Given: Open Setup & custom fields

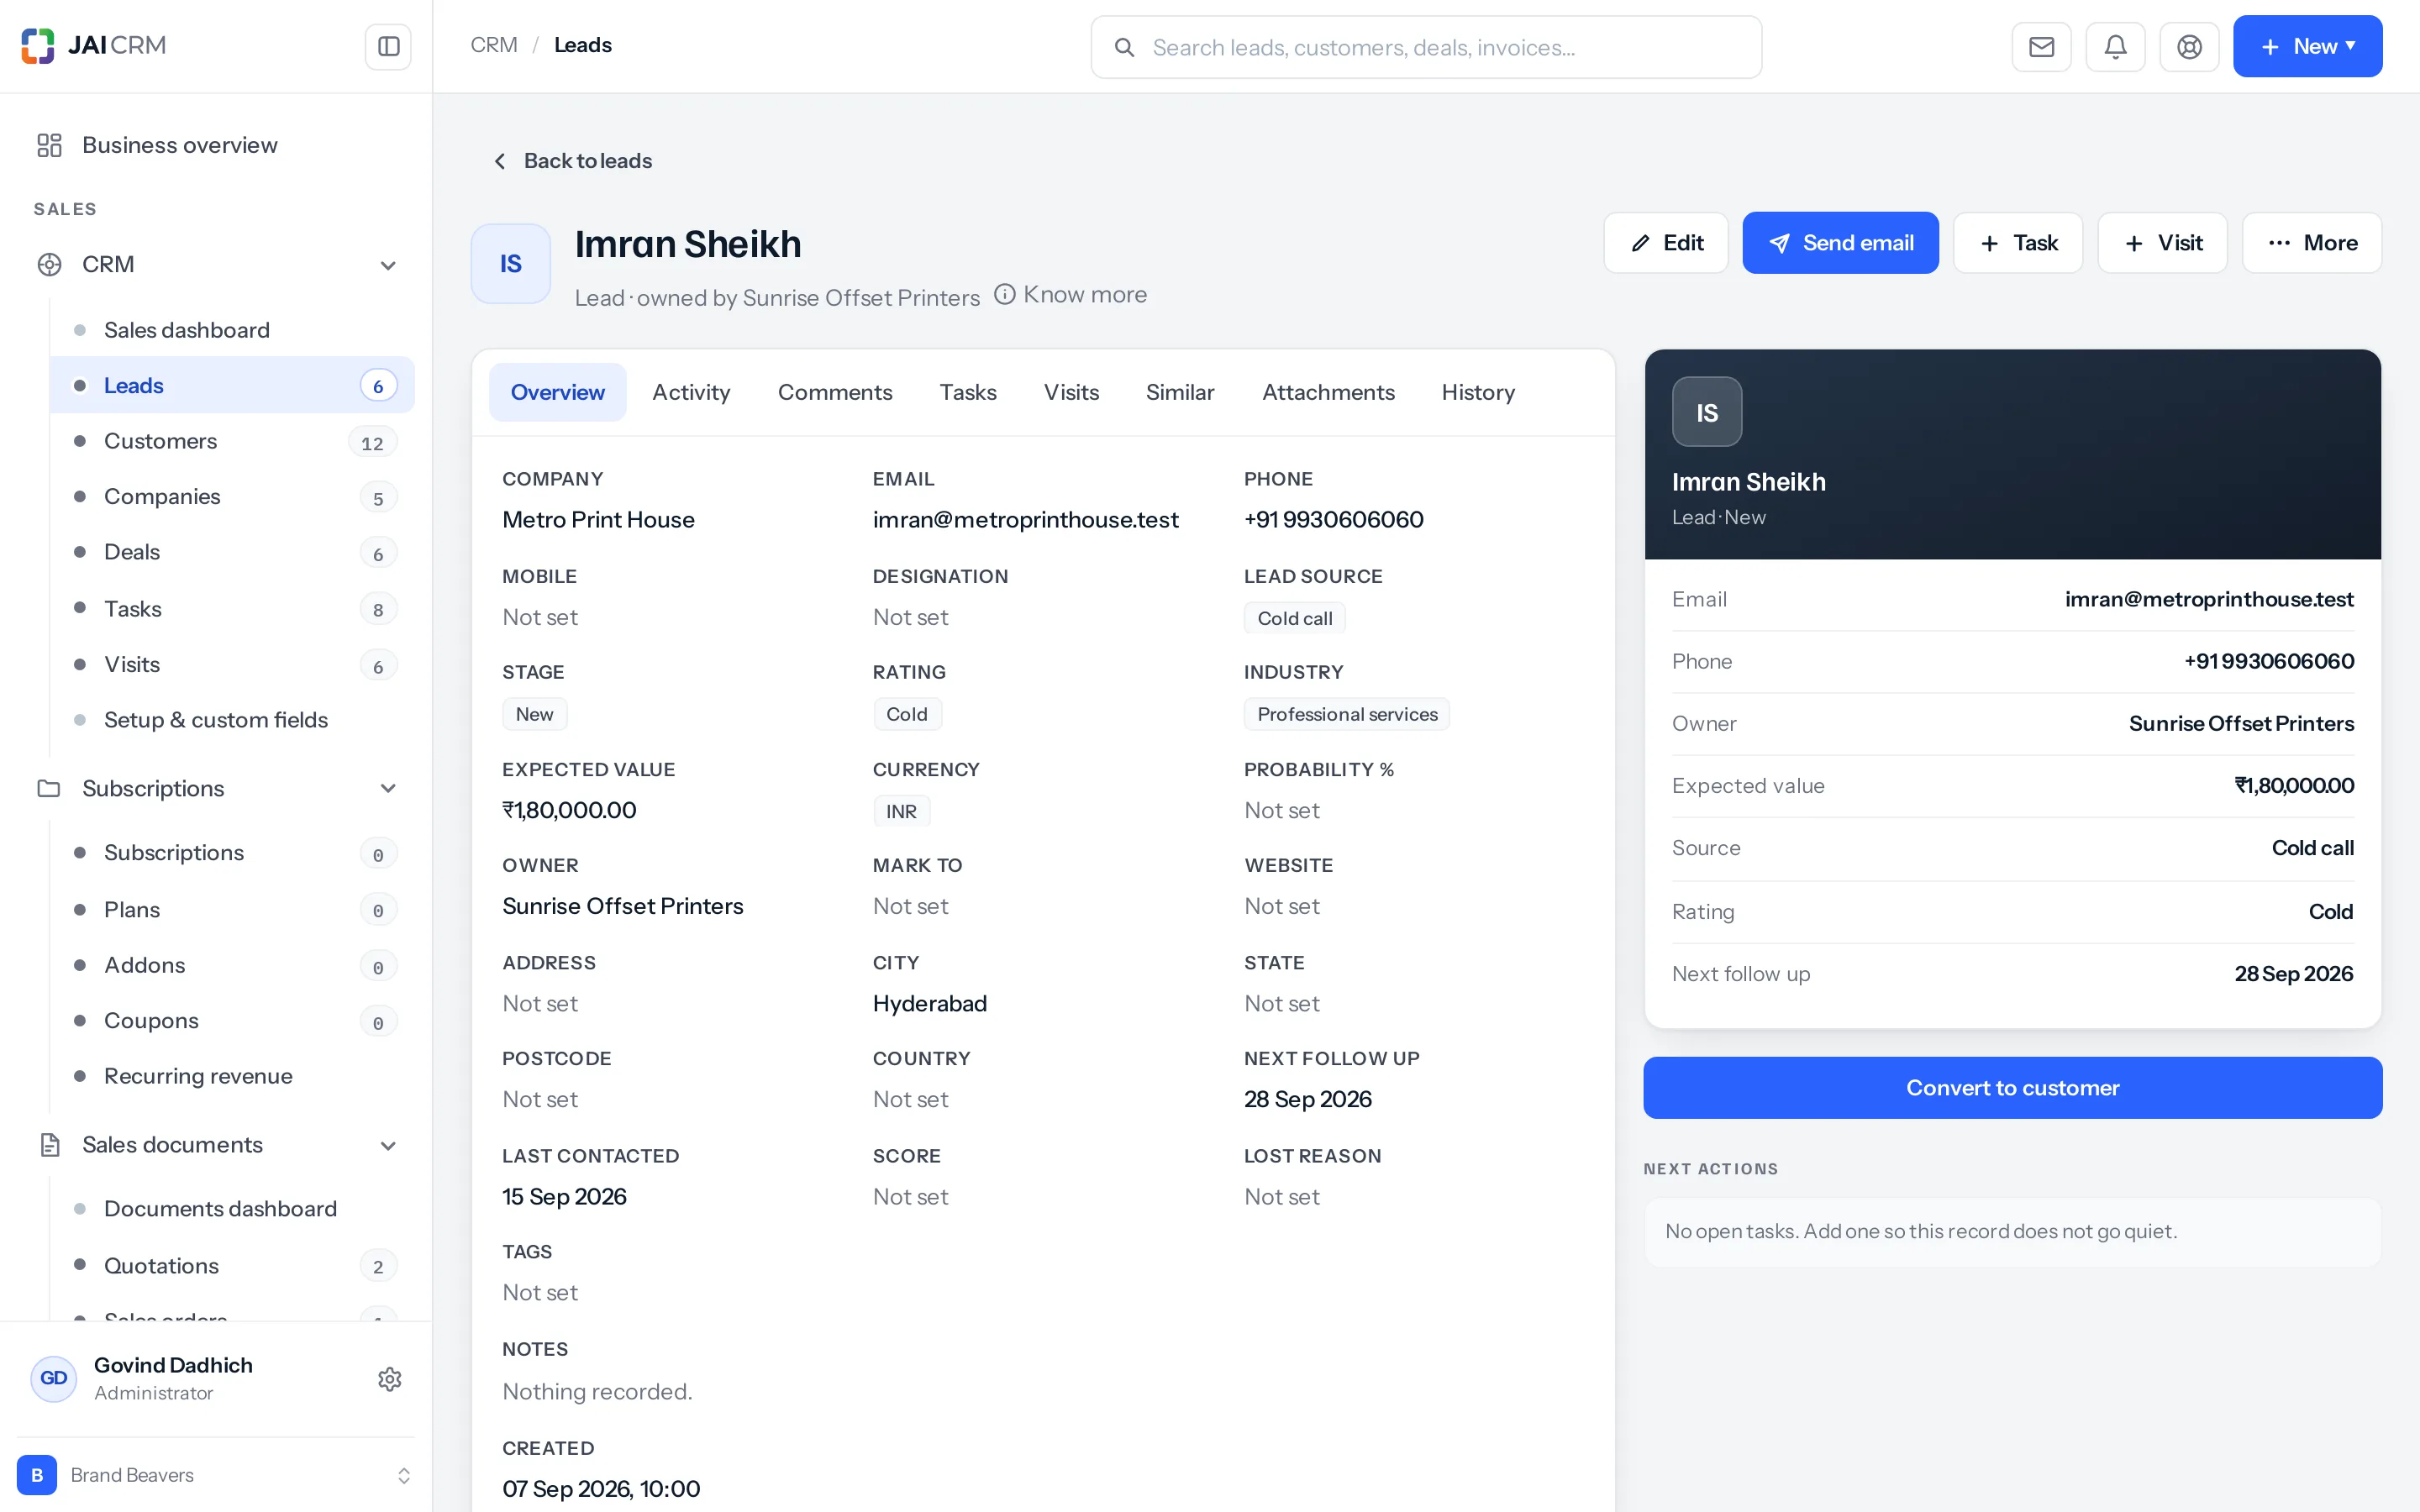Looking at the screenshot, I should pyautogui.click(x=232, y=719).
